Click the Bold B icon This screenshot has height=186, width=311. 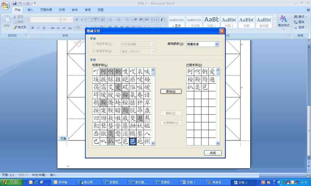(x=33, y=28)
